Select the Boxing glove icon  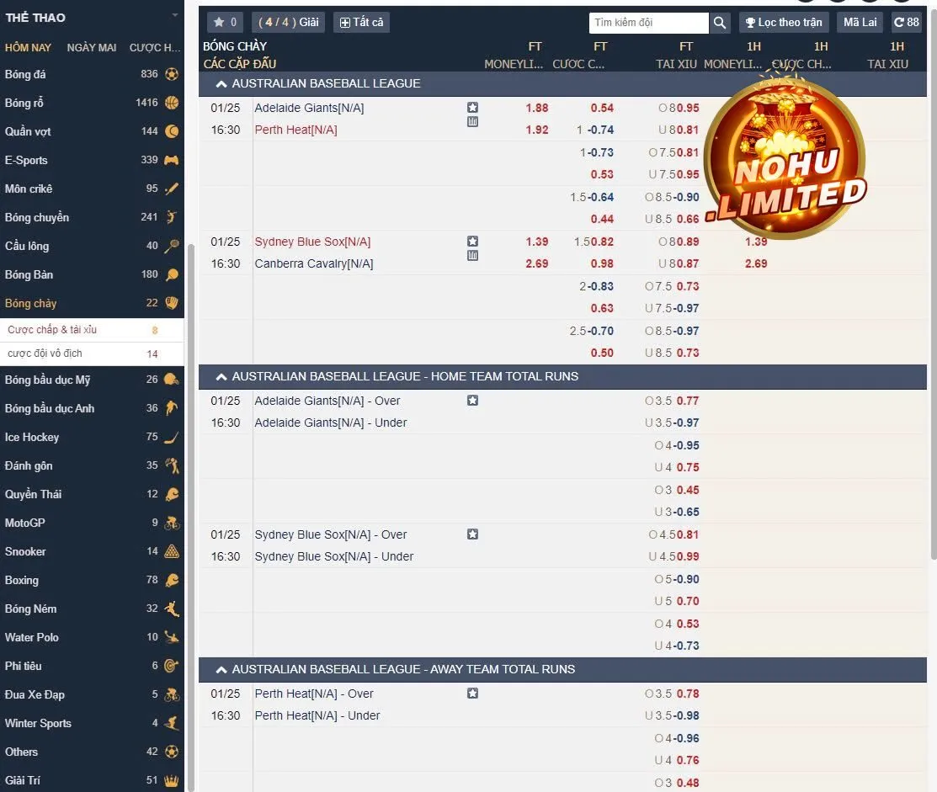coord(172,580)
